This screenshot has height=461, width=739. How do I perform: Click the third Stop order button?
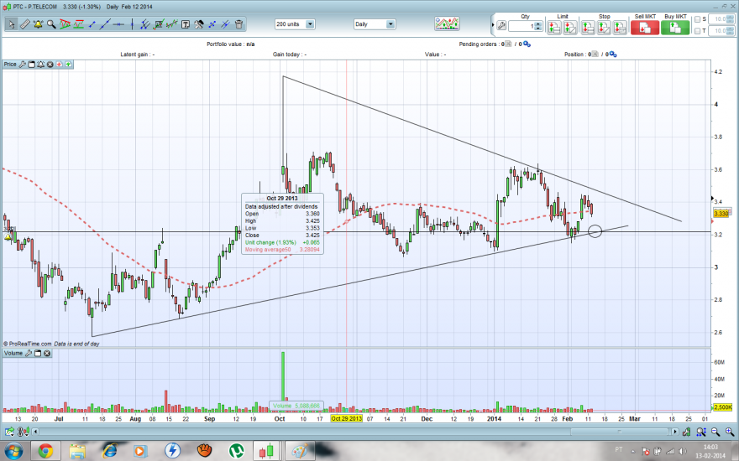[x=620, y=28]
